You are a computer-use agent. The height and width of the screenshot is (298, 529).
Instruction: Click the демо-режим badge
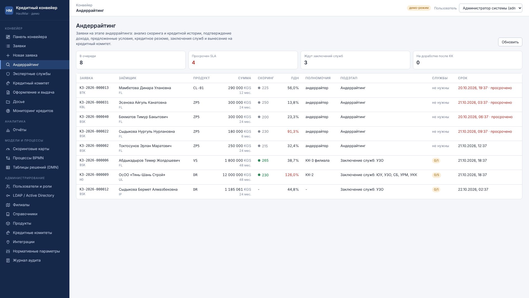419,8
